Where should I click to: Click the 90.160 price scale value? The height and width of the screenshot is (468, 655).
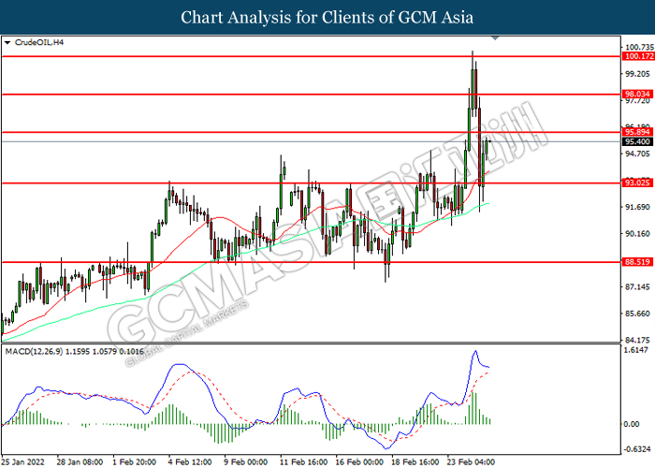point(638,234)
